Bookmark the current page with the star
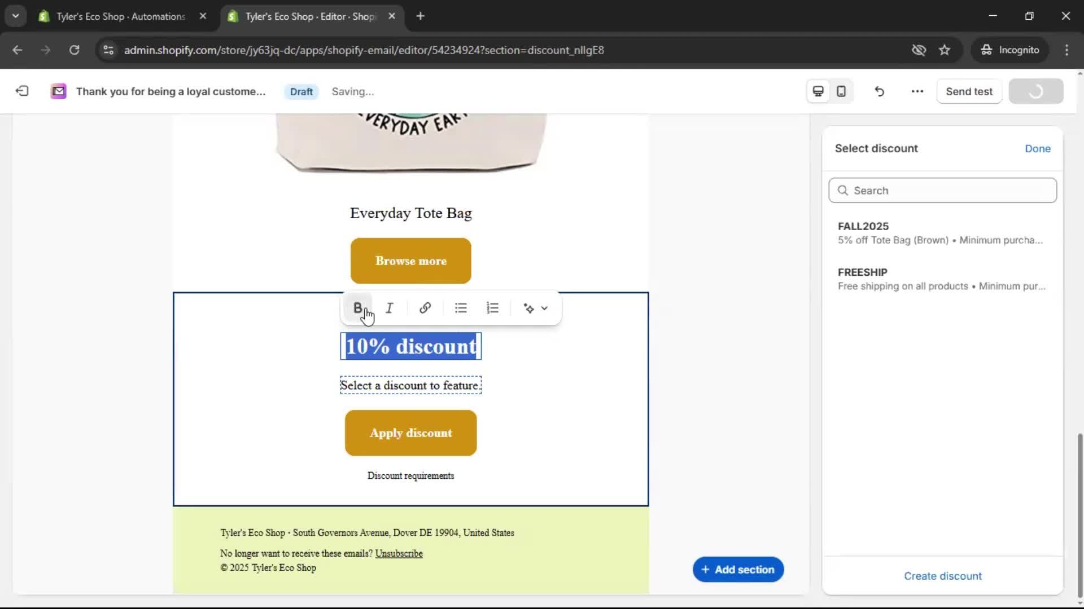Screen dimensions: 1084x609 945,50
